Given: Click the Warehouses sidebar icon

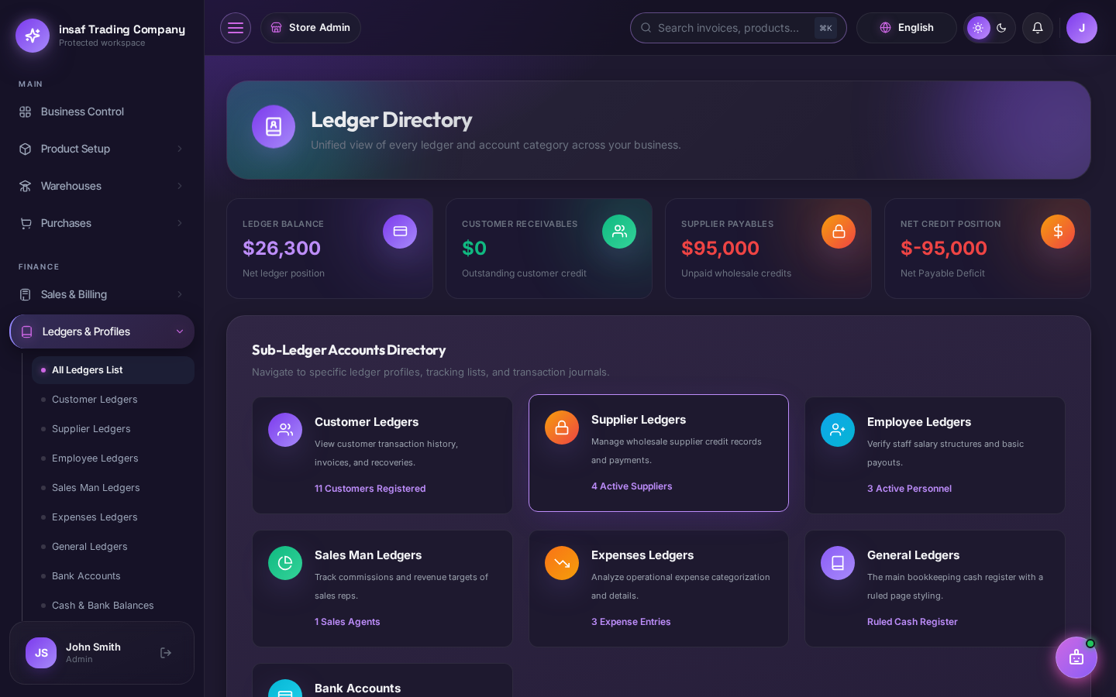Looking at the screenshot, I should [x=26, y=186].
